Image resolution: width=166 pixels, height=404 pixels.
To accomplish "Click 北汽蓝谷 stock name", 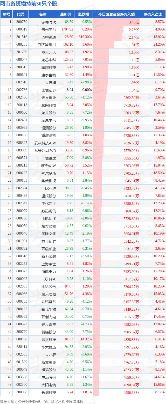I will coord(49,302).
